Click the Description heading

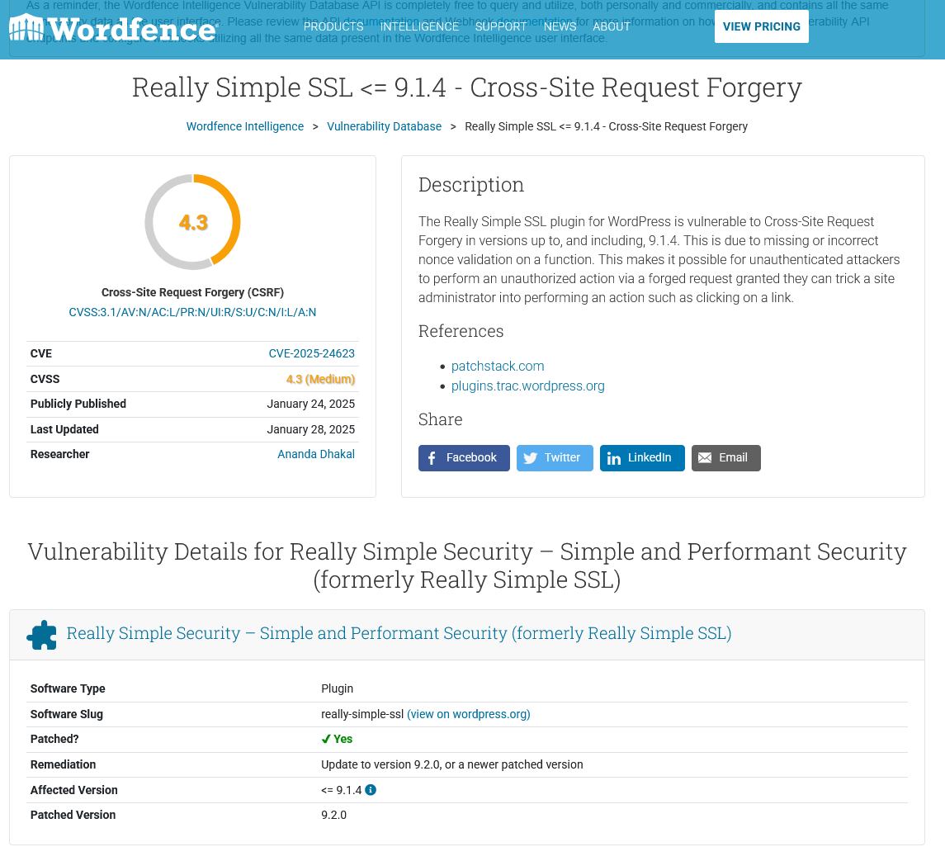470,185
